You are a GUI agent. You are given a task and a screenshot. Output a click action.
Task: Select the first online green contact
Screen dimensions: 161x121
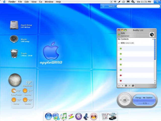point(136,49)
